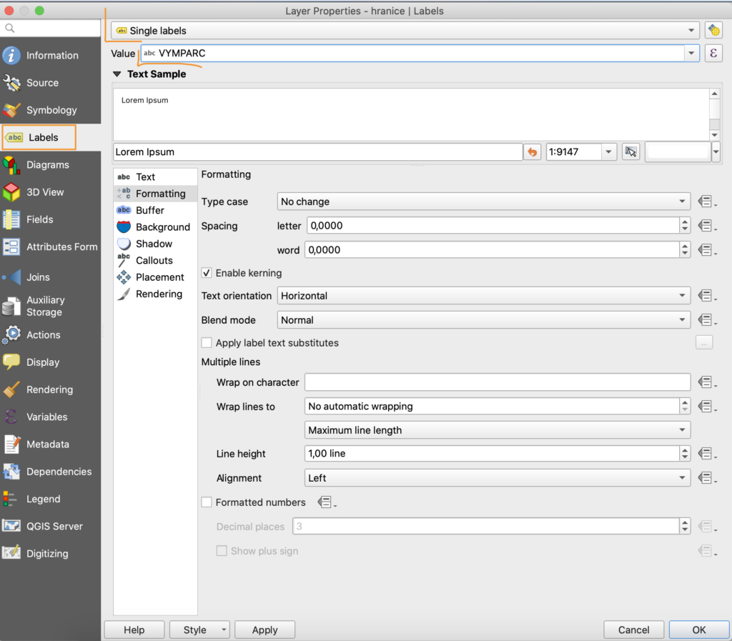Image resolution: width=732 pixels, height=641 pixels.
Task: Open the Placement settings tab
Action: [159, 277]
